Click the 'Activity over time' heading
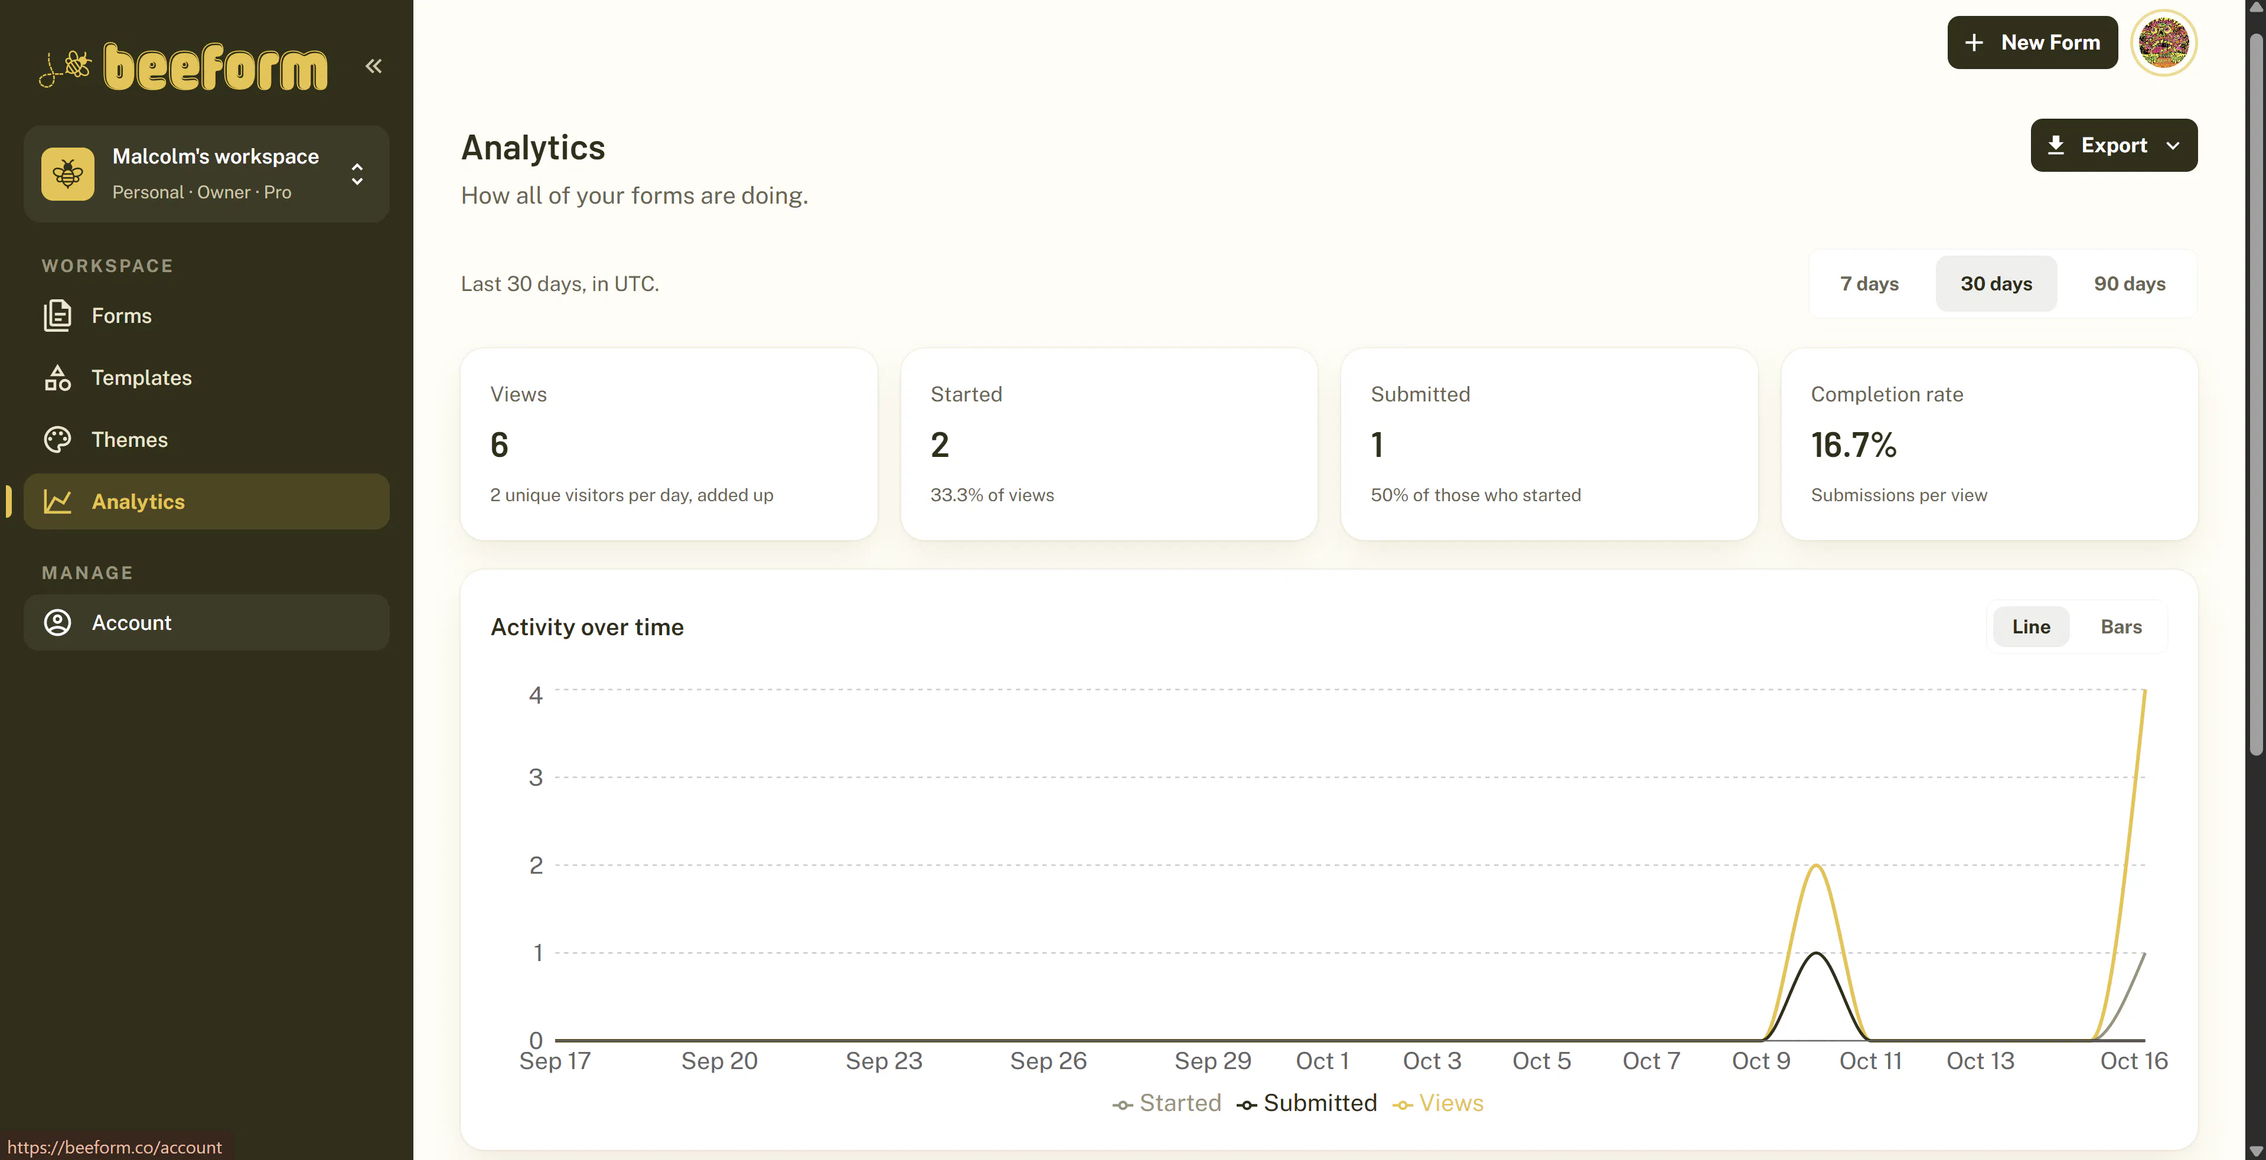 pyautogui.click(x=587, y=627)
